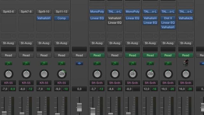Open the MonoPoly instrument on the +5 pan channel
Viewport: 204px width, 115px height.
133,11
